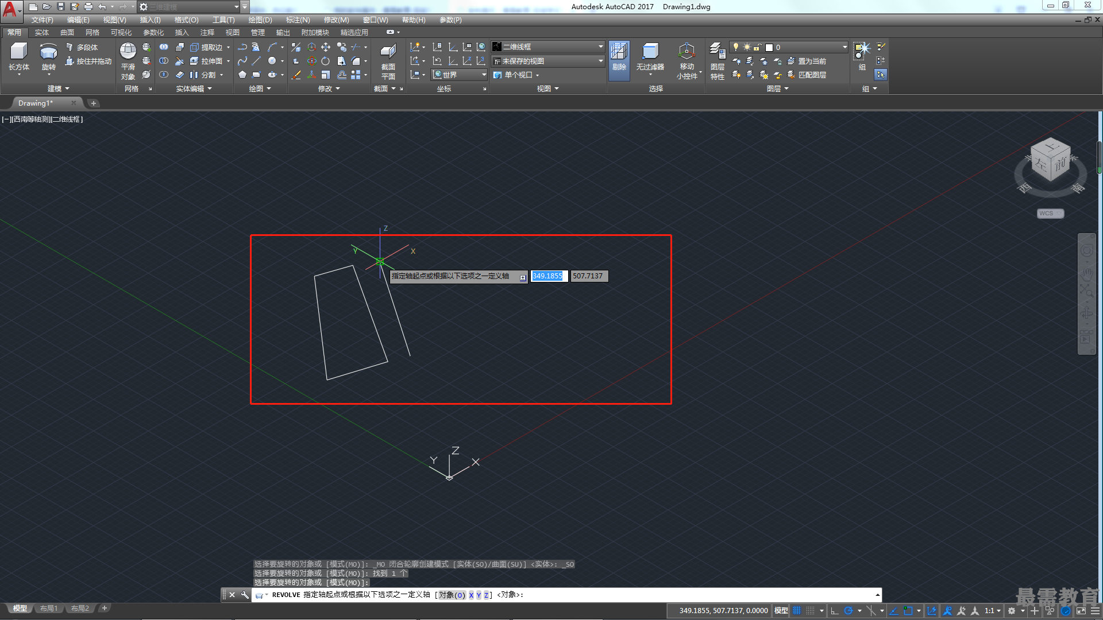Expand the Modeling (建模) panel
Screen dimensions: 1103x620
58,88
